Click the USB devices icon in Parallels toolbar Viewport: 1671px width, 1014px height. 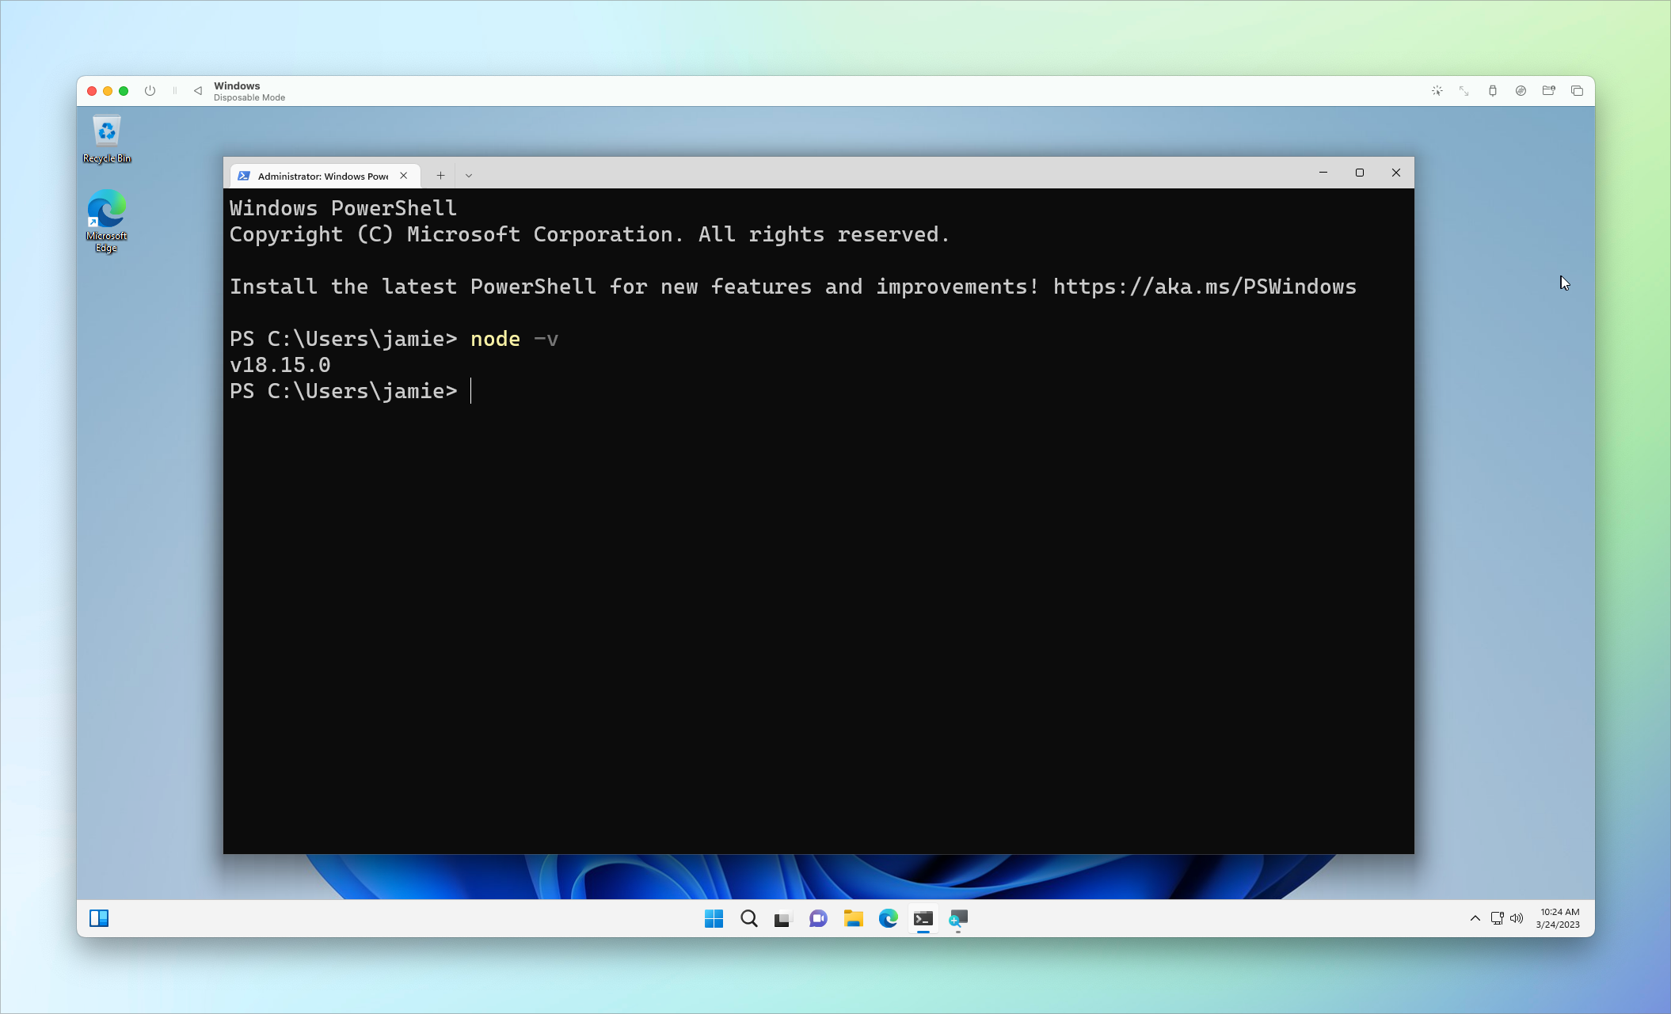1492,90
